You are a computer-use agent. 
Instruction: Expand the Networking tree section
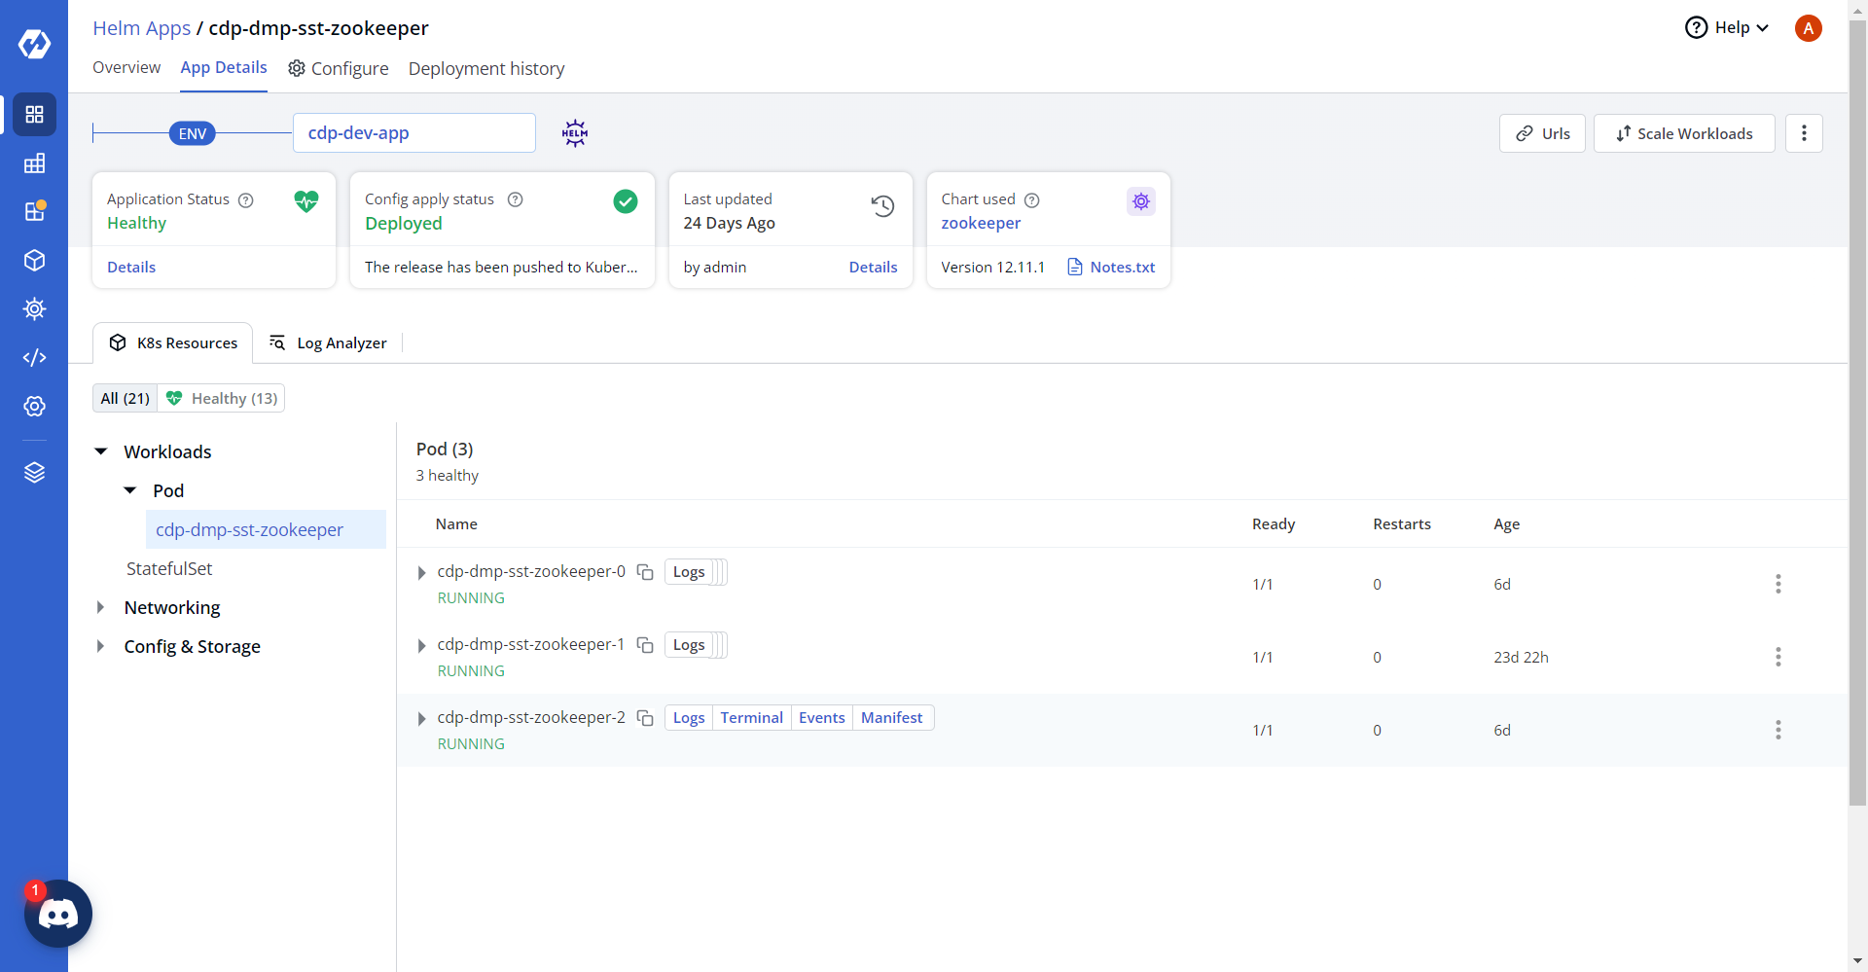click(x=101, y=607)
